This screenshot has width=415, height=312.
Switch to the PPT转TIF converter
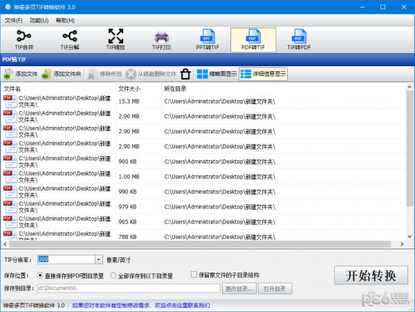tap(207, 39)
